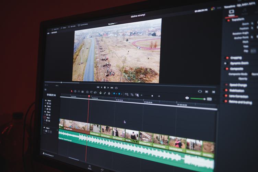Expand the Speed Change section header

coord(238,85)
